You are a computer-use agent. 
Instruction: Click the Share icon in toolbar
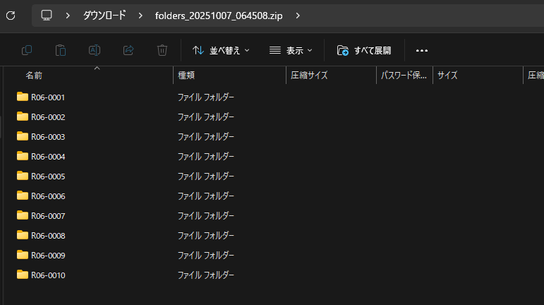coord(128,50)
